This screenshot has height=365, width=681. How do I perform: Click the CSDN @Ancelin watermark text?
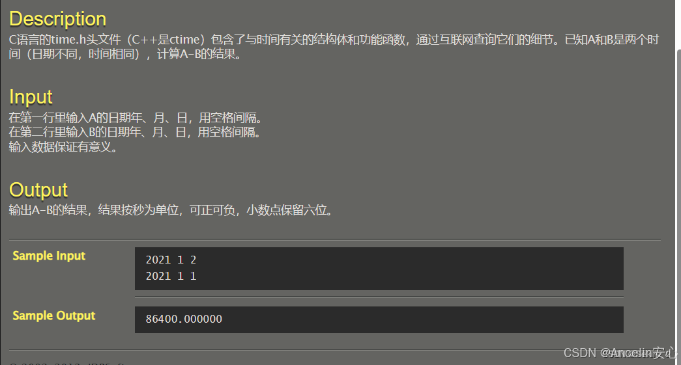click(x=620, y=353)
